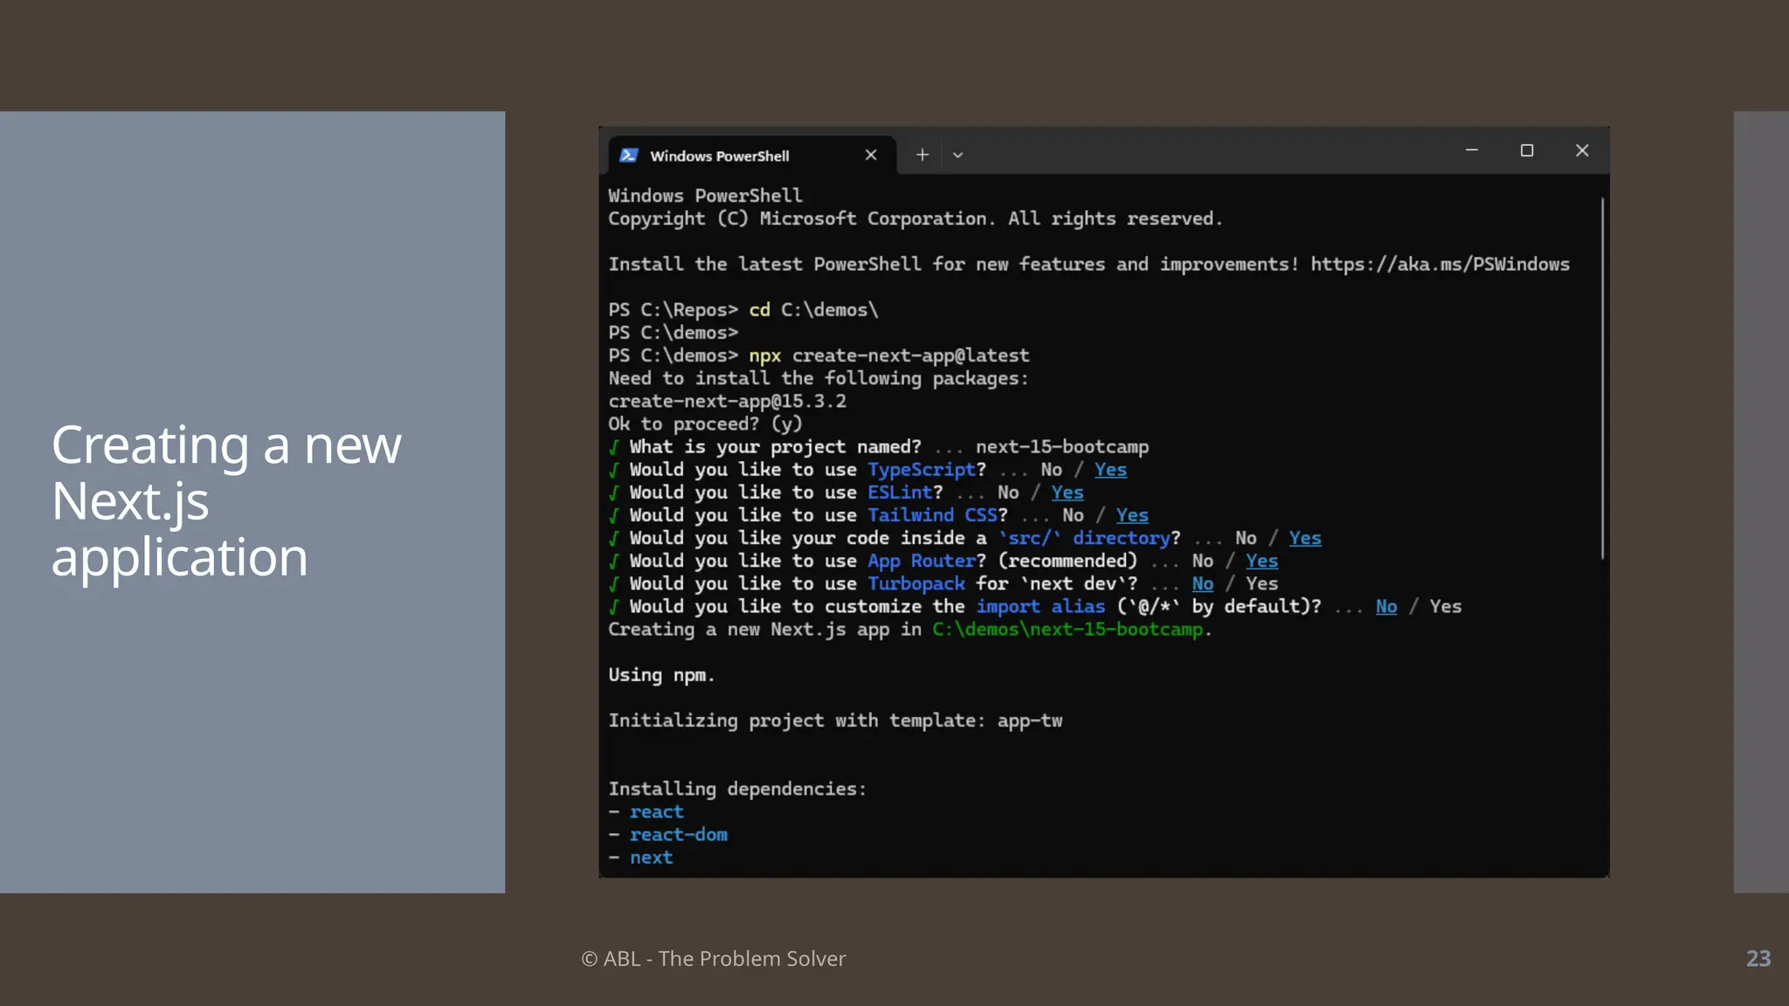Click the text 'create-next-app@15.3.2'
This screenshot has width=1789, height=1006.
pyautogui.click(x=727, y=401)
